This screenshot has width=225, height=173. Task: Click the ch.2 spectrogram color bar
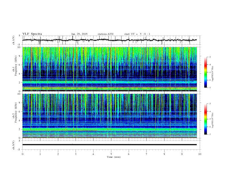pos(205,119)
